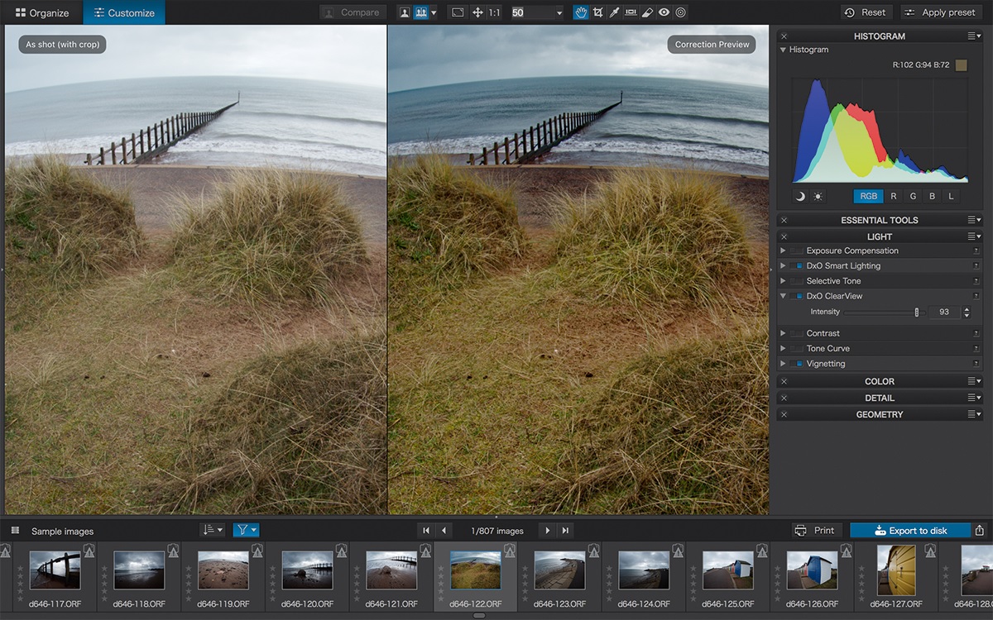Click the red-eye tool eye icon

pyautogui.click(x=664, y=12)
